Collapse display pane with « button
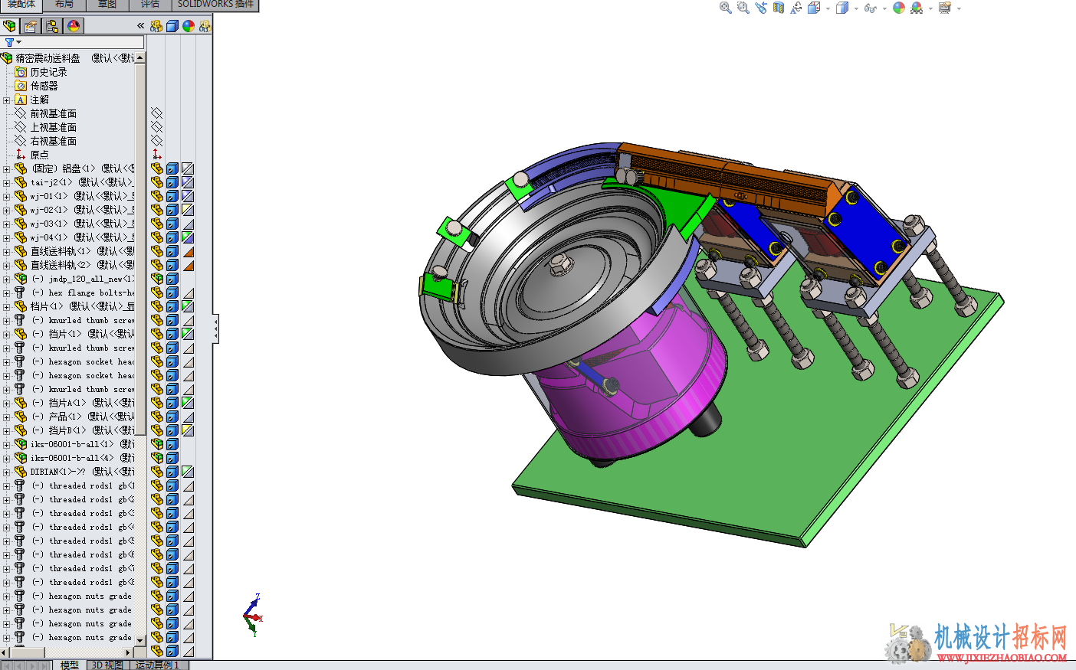The width and height of the screenshot is (1076, 670). (140, 26)
